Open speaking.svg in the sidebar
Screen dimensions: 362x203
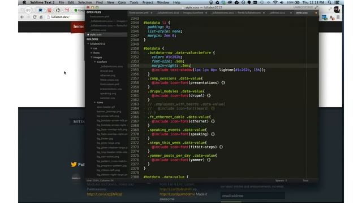pos(108,94)
